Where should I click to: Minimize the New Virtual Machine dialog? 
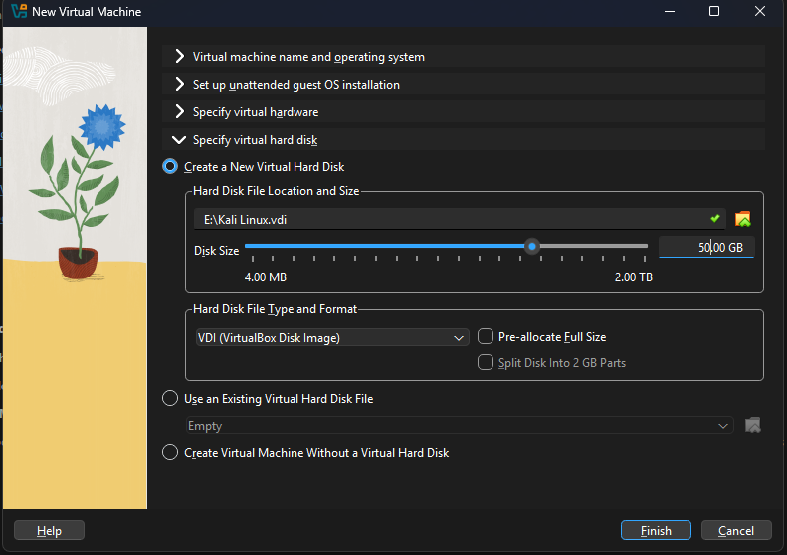pyautogui.click(x=668, y=12)
